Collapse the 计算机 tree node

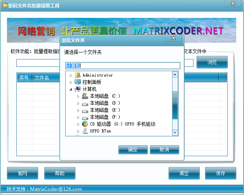tap(71, 89)
